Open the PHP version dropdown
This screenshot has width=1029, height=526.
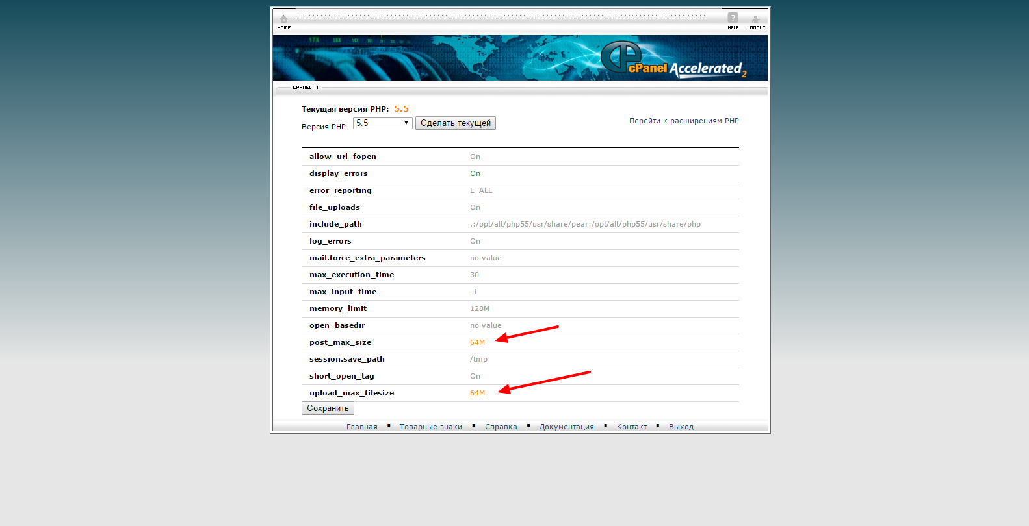coord(383,123)
